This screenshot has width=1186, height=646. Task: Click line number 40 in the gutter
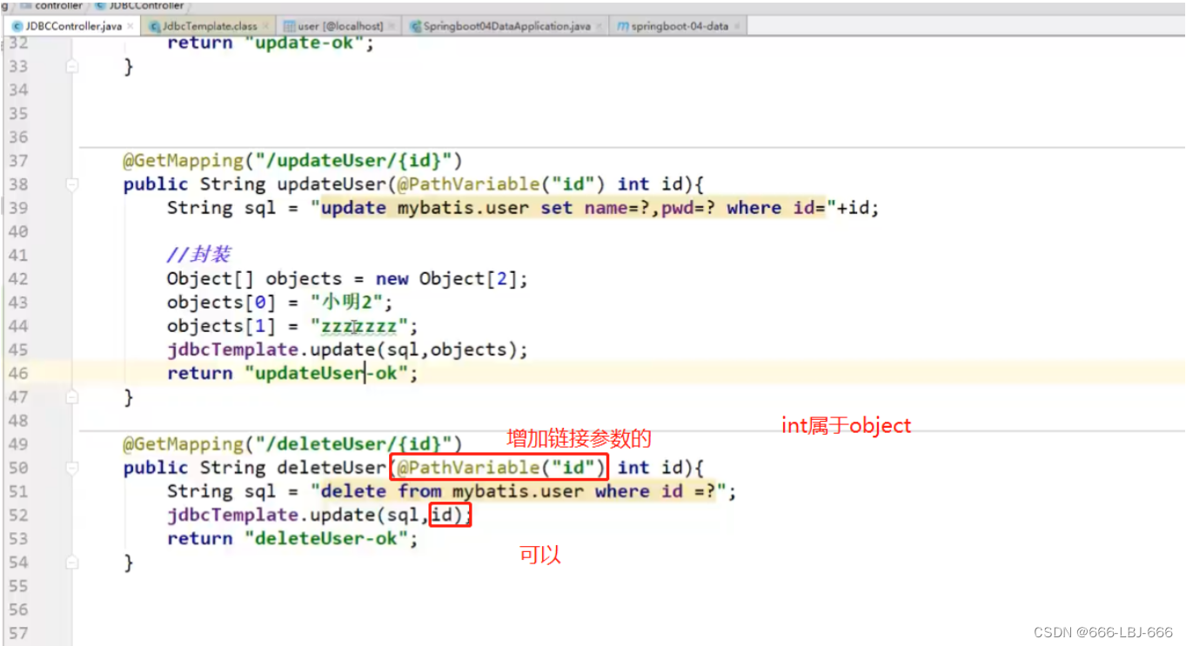click(18, 231)
